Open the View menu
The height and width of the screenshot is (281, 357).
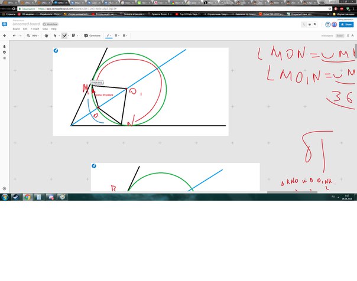pyautogui.click(x=44, y=28)
